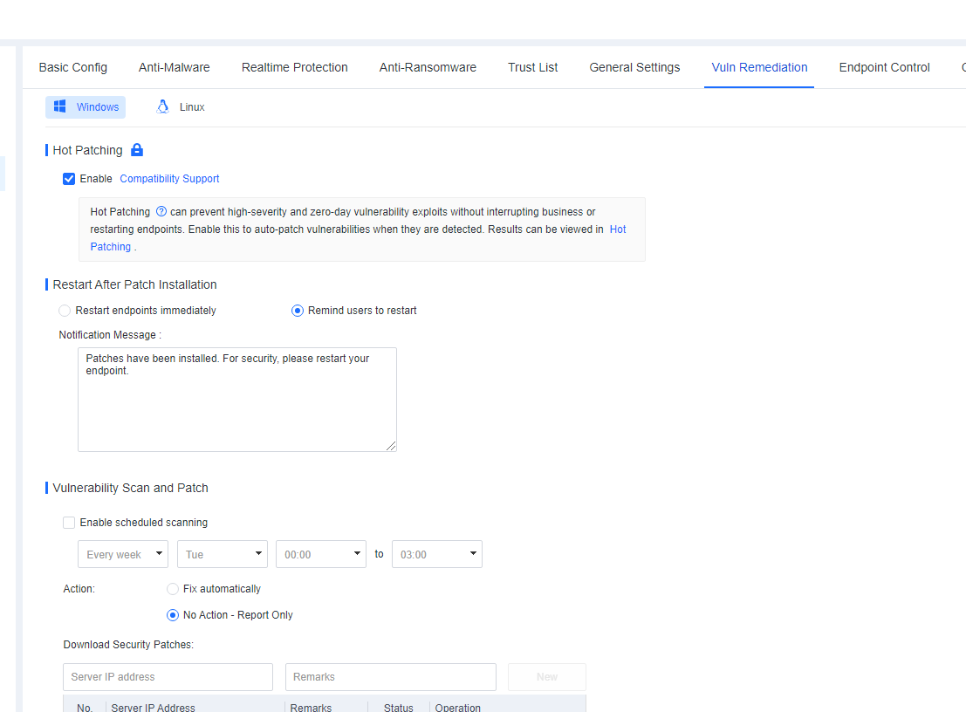This screenshot has width=966, height=712.
Task: Switch to the Anti-Ransomware tab
Action: coord(428,67)
